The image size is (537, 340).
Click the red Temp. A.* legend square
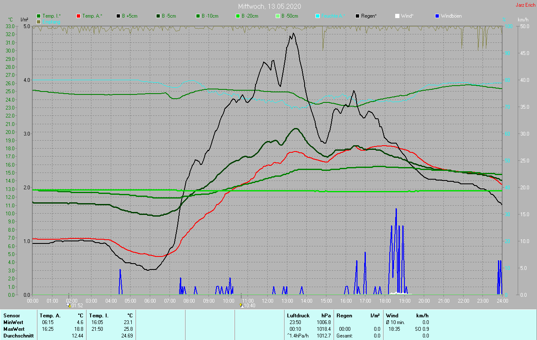[x=78, y=16]
